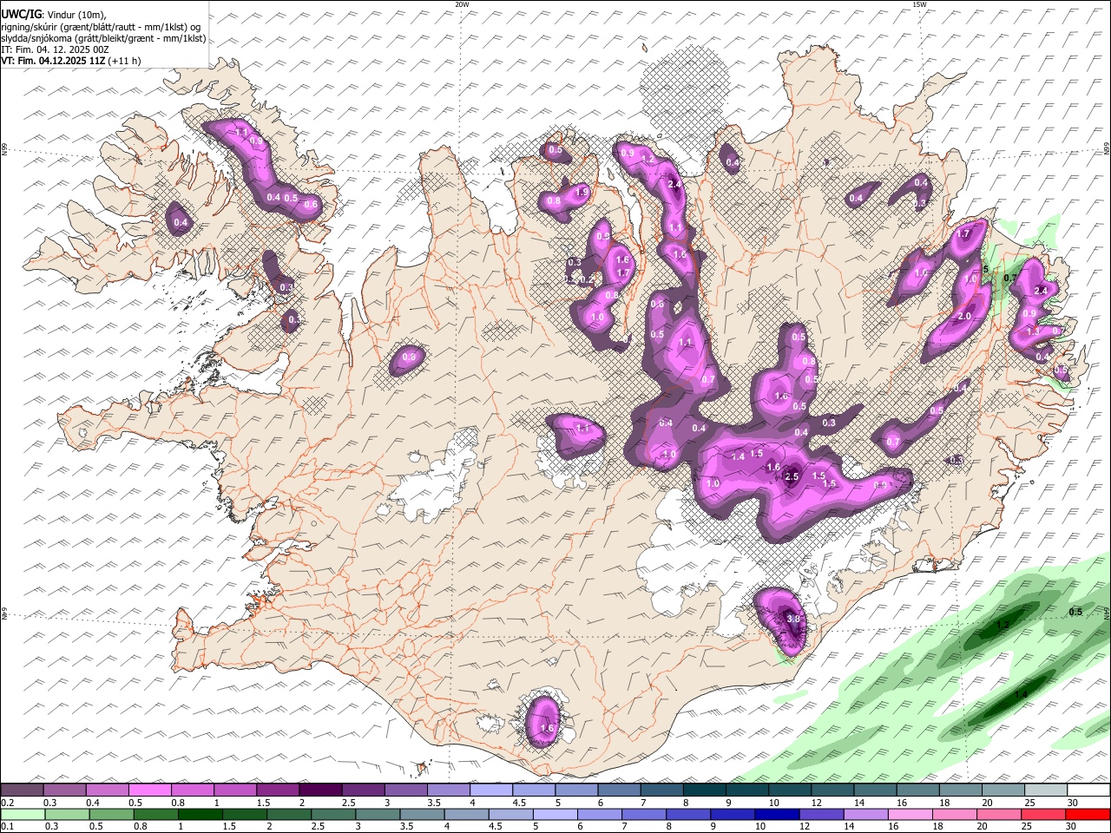The image size is (1111, 833).
Task: Click the 20W longitude label at the top
Action: 462,4
